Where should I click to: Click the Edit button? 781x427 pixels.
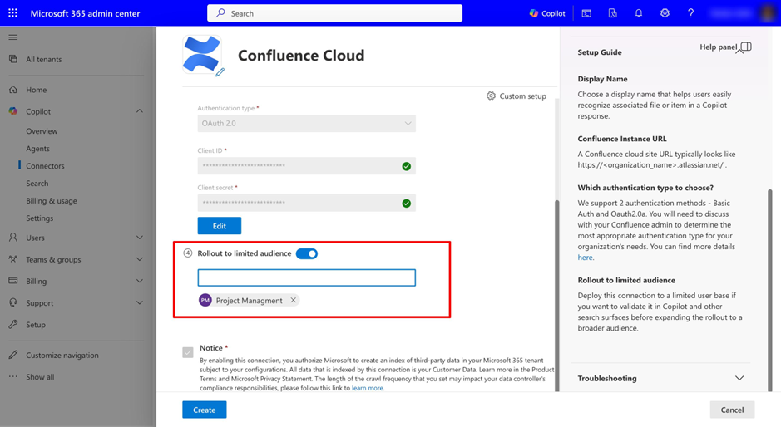point(219,225)
